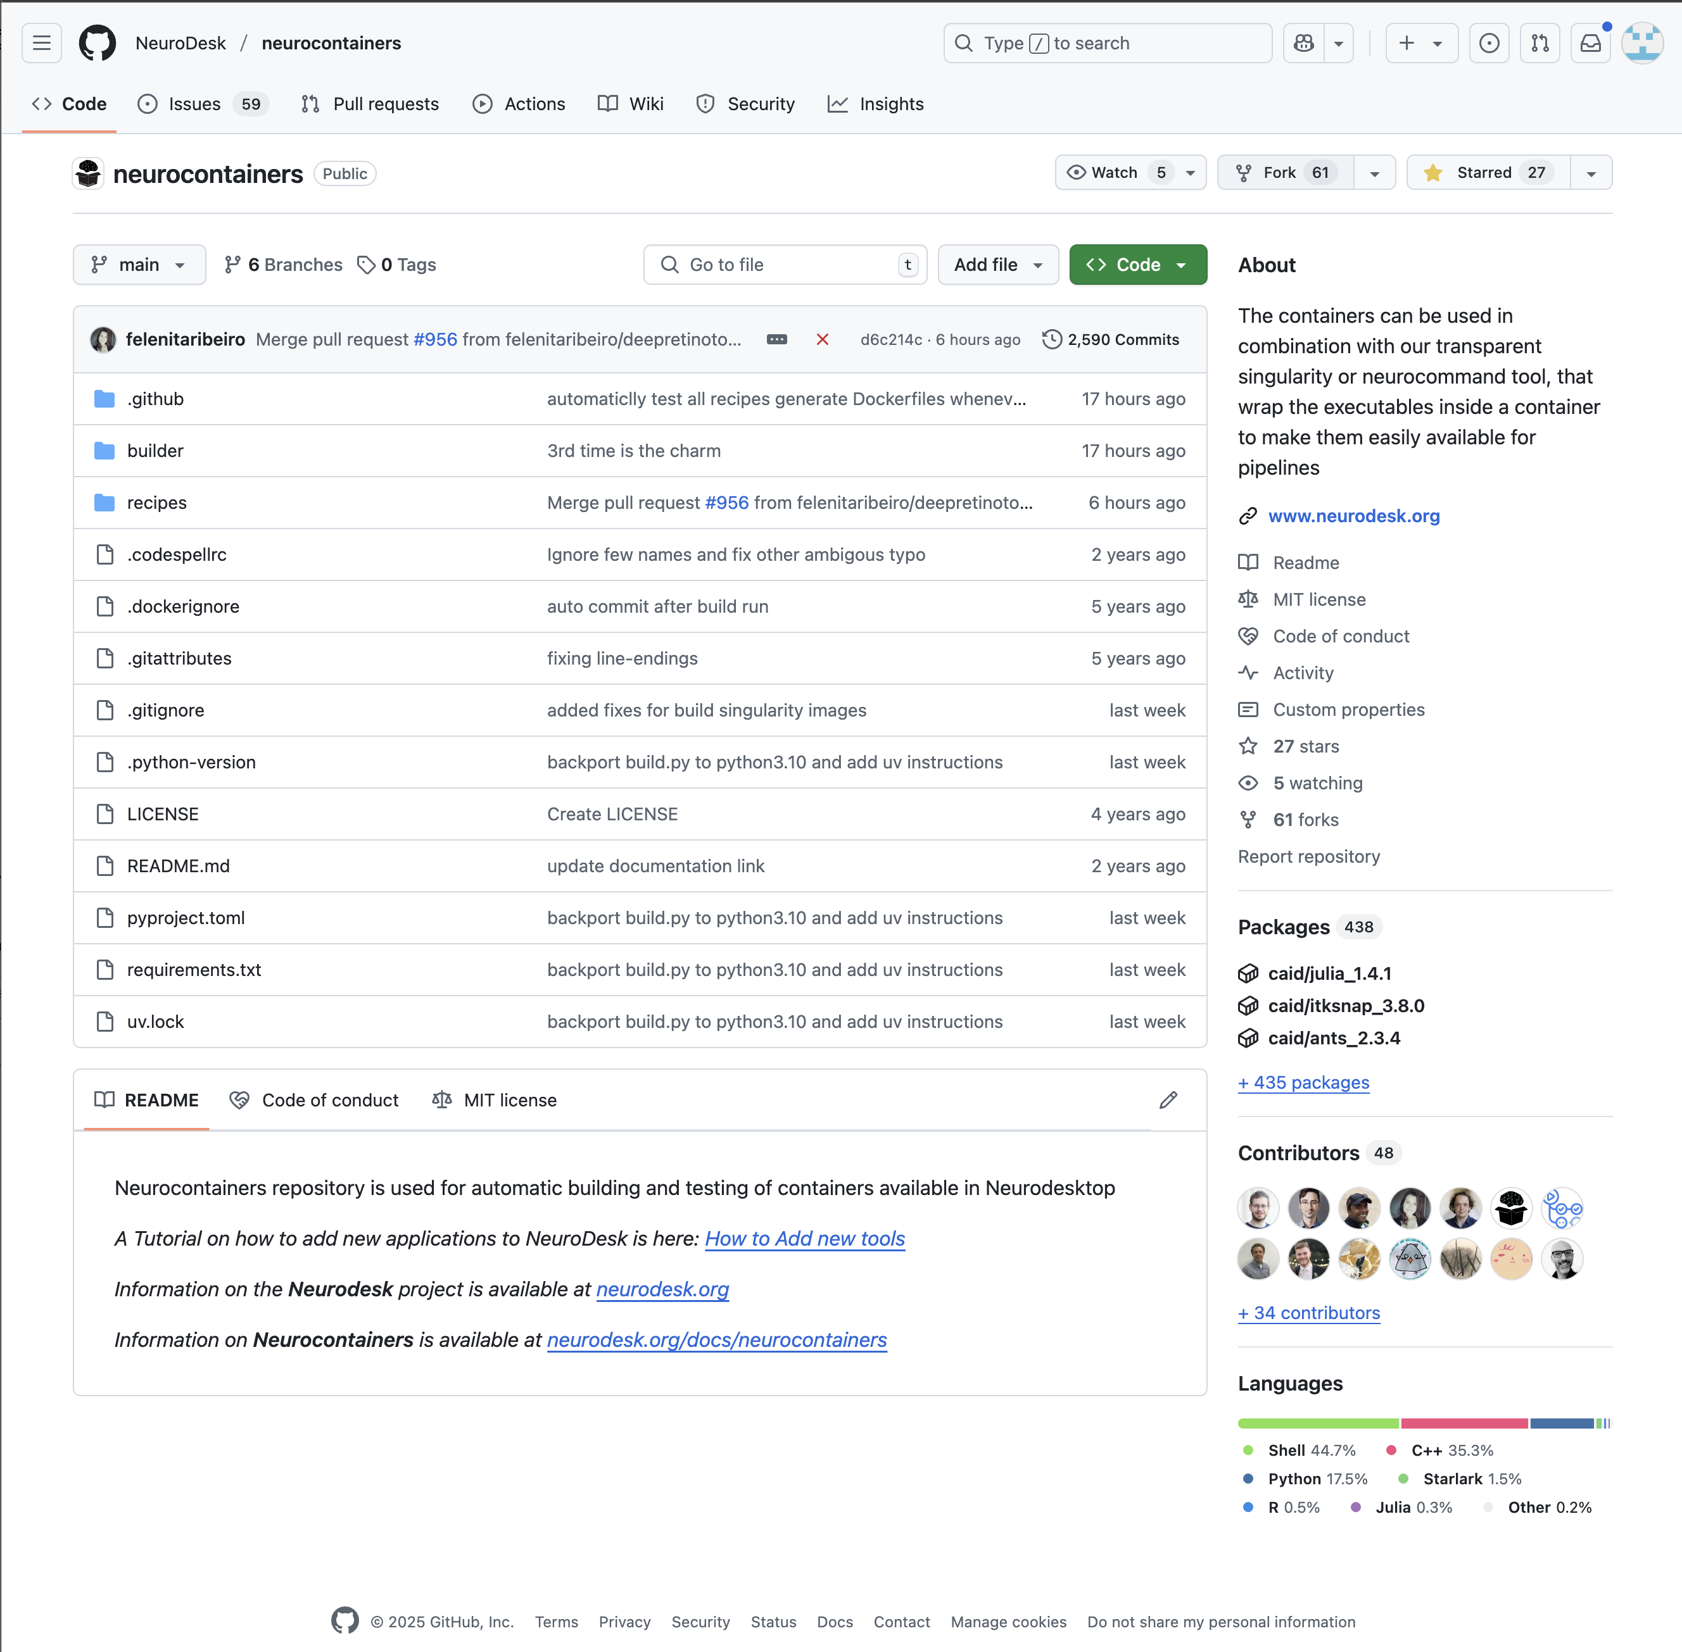Expand the star lists dropdown arrow
The width and height of the screenshot is (1682, 1652).
tap(1591, 173)
